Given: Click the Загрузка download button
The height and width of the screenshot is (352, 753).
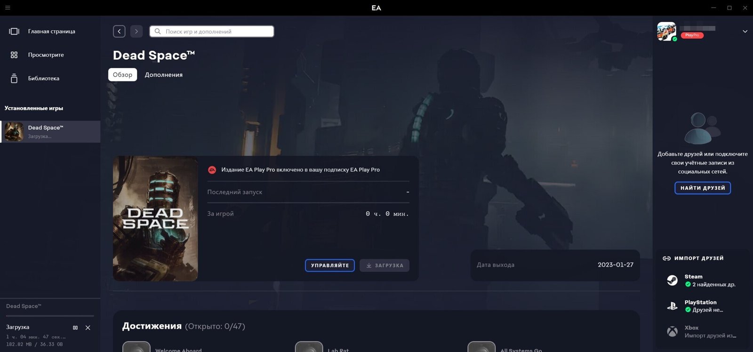Looking at the screenshot, I should pyautogui.click(x=385, y=265).
